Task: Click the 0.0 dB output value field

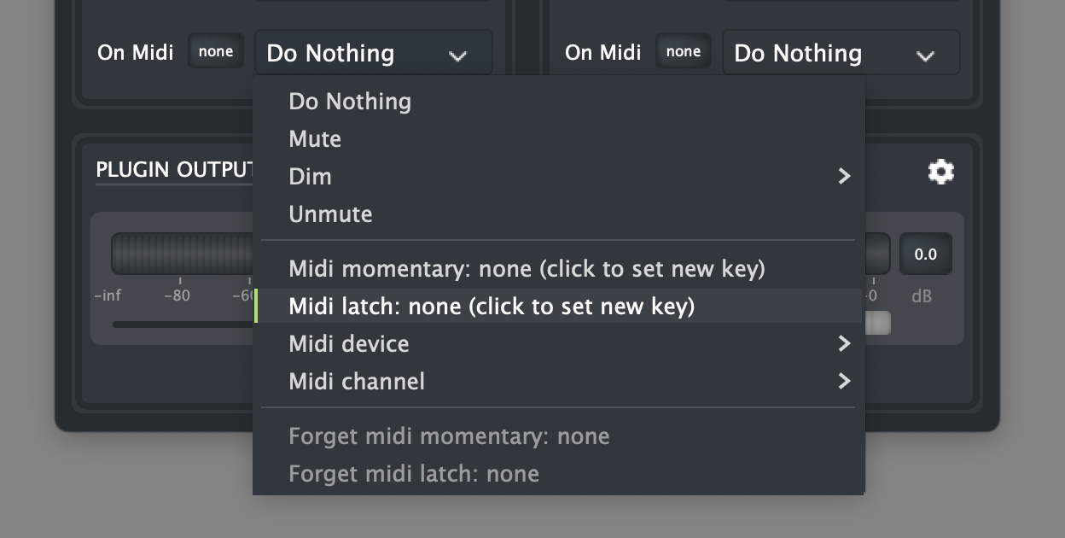Action: click(925, 254)
